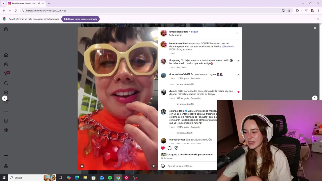View site information icon in address bar
The image size is (322, 181).
click(x=23, y=11)
